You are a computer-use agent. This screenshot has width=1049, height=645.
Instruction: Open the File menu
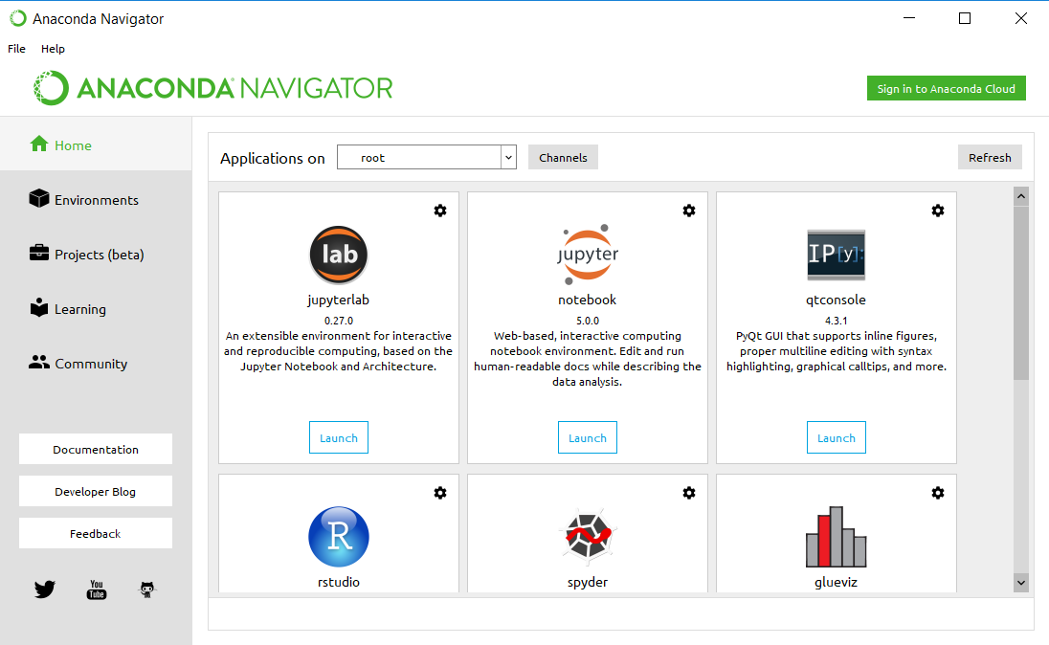(16, 49)
